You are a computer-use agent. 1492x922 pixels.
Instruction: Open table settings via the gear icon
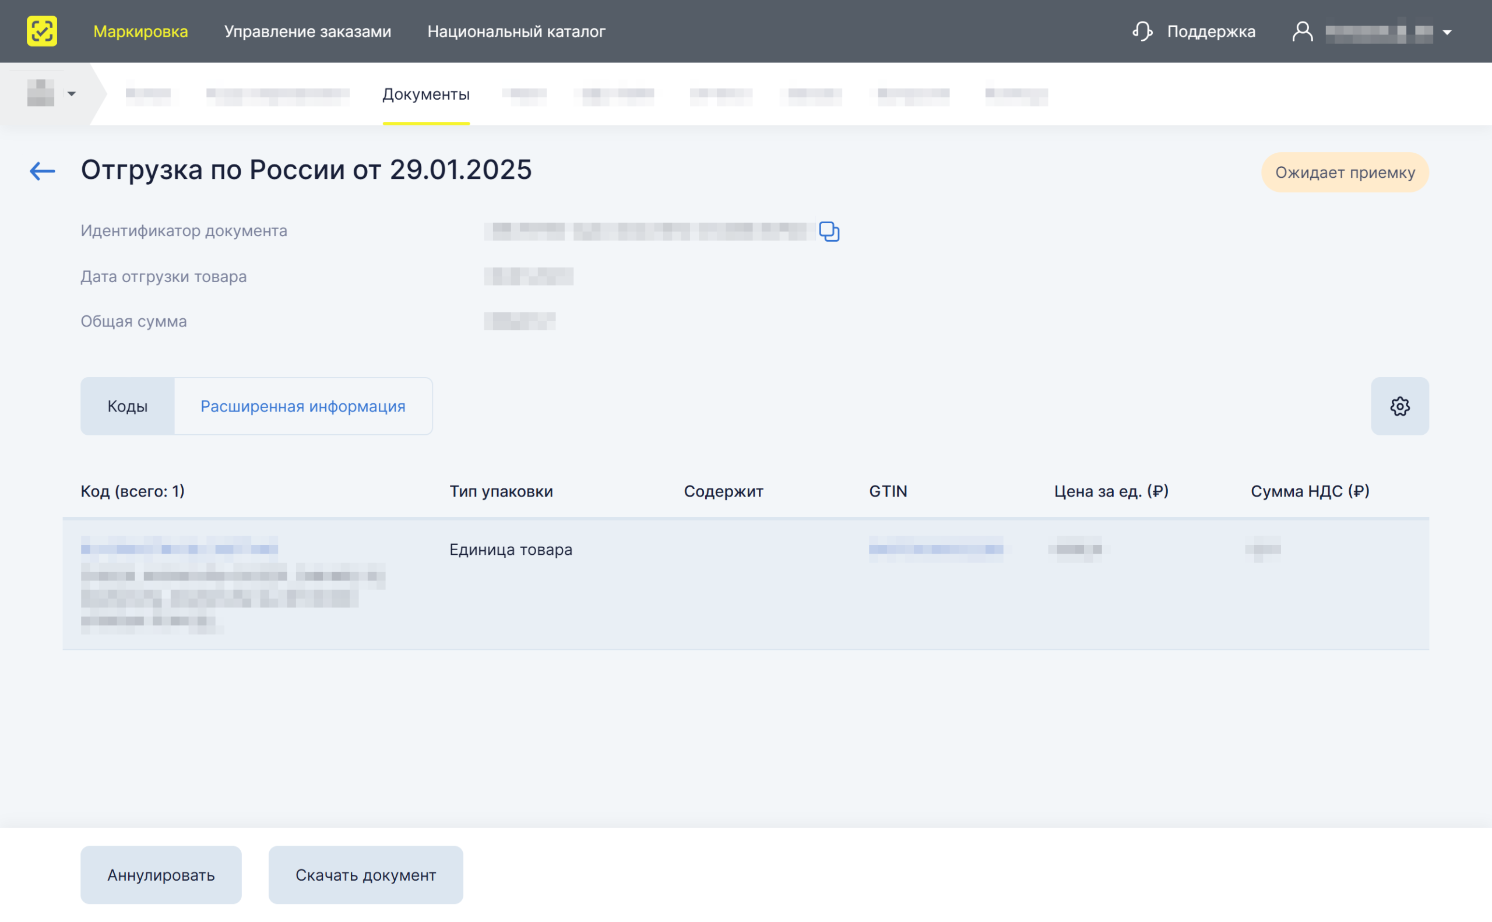1400,406
